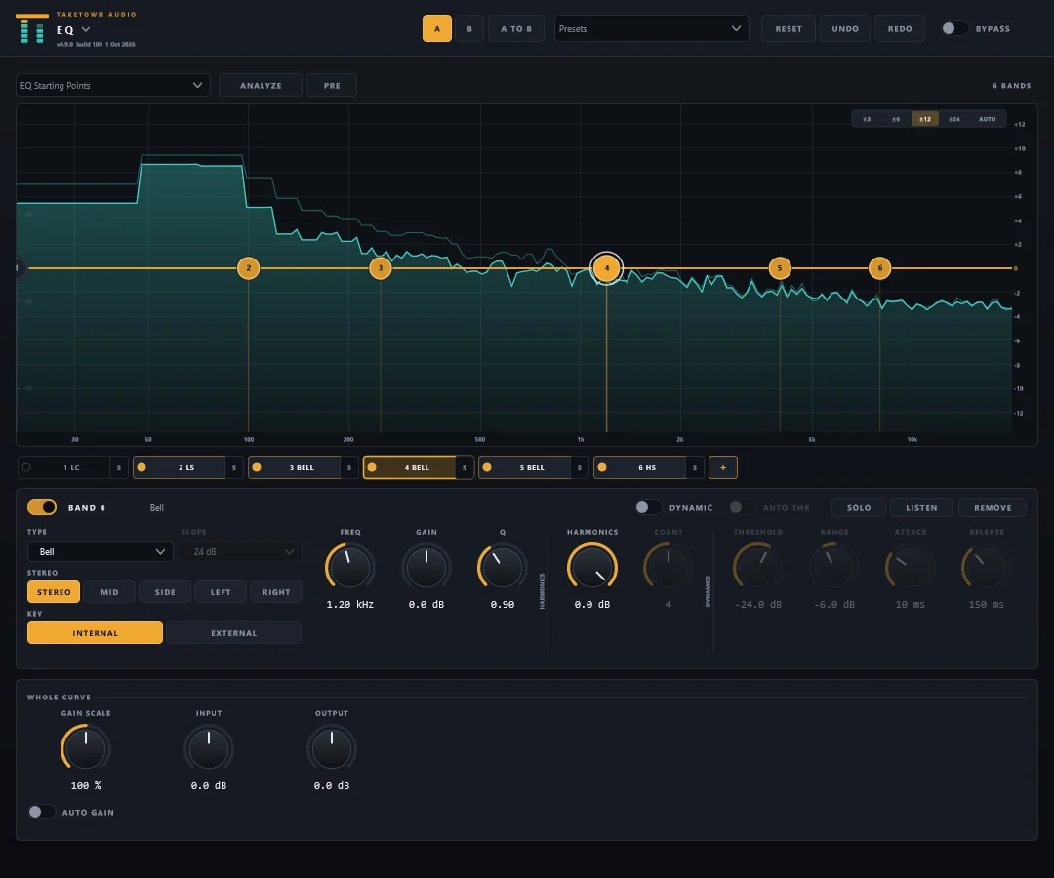1054x878 pixels.
Task: Select Left channel mode
Action: (221, 592)
